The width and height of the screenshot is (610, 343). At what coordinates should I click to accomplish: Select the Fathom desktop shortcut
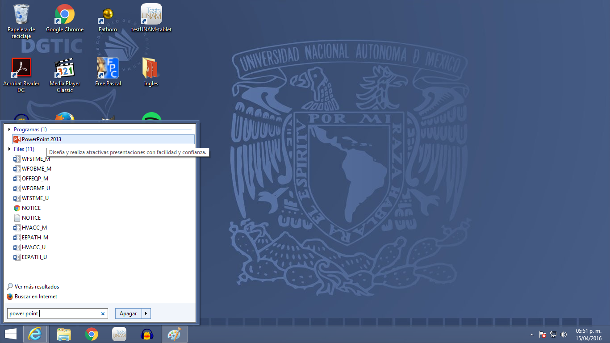(108, 20)
